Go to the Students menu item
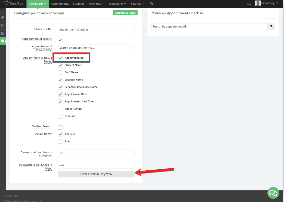Screen dimensions: 284x202 tap(78, 4)
